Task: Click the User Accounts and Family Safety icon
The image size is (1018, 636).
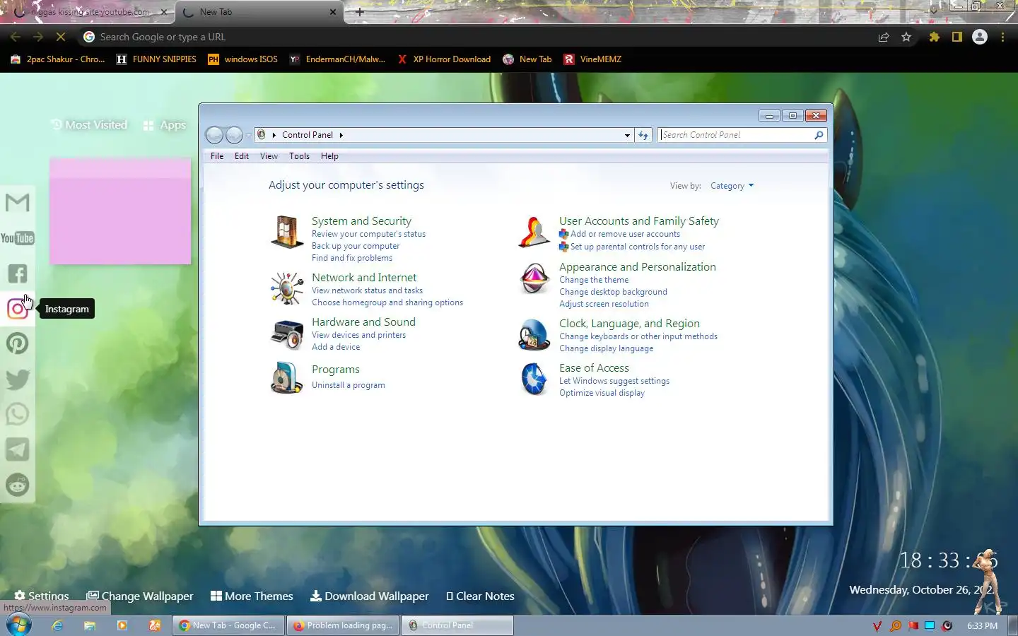Action: 534,232
